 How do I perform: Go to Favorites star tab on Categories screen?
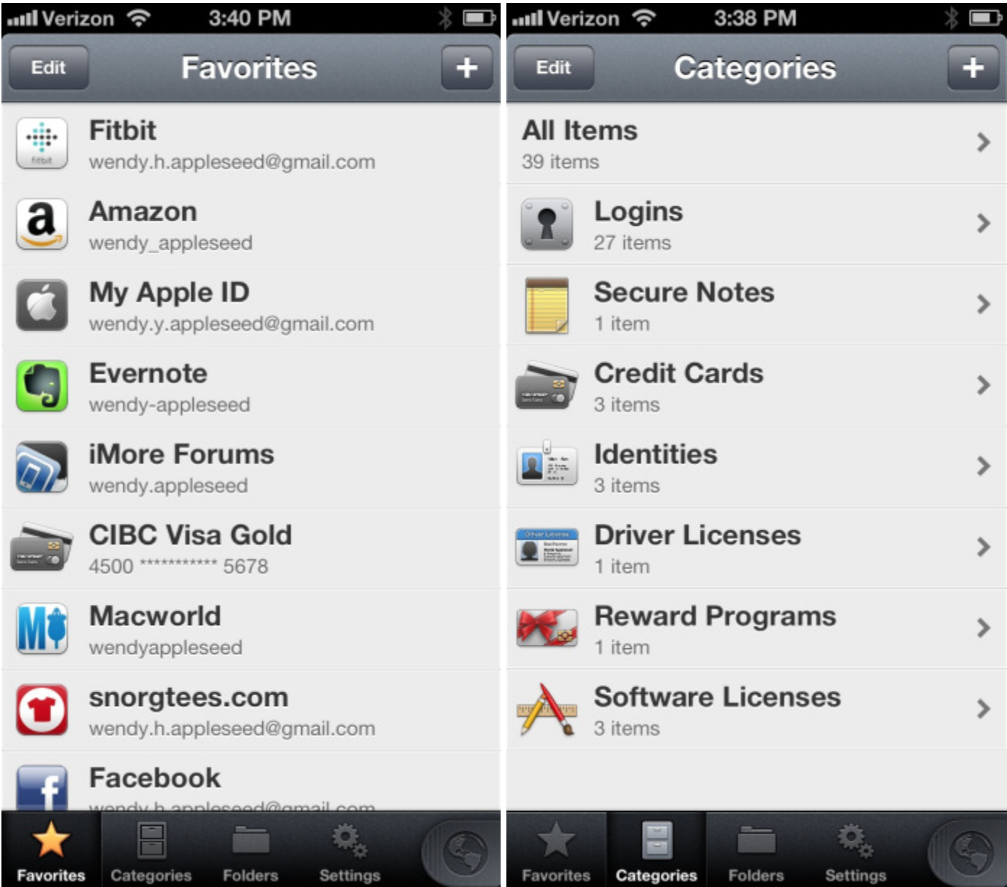pos(556,851)
